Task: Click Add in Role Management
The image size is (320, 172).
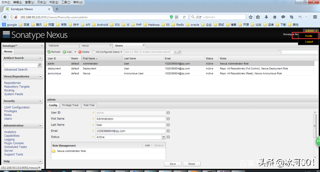Action: tap(147, 145)
